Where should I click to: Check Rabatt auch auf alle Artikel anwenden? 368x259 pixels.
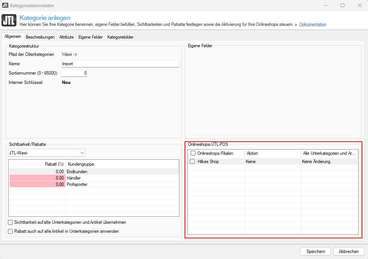pos(11,231)
